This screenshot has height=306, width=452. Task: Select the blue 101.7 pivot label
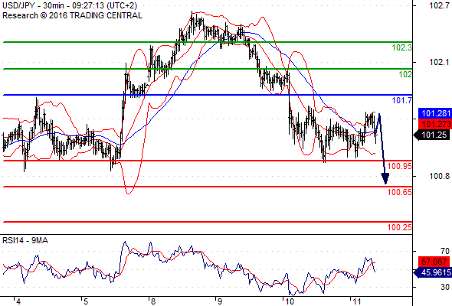(x=402, y=100)
